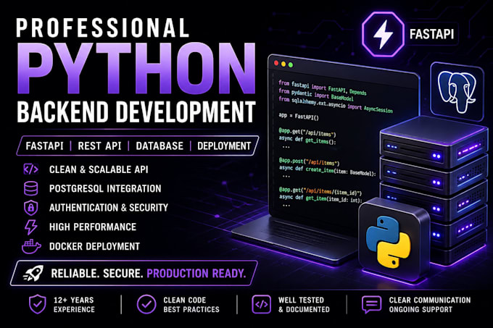
Task: Click the large PYTHON title
Action: tap(136, 69)
